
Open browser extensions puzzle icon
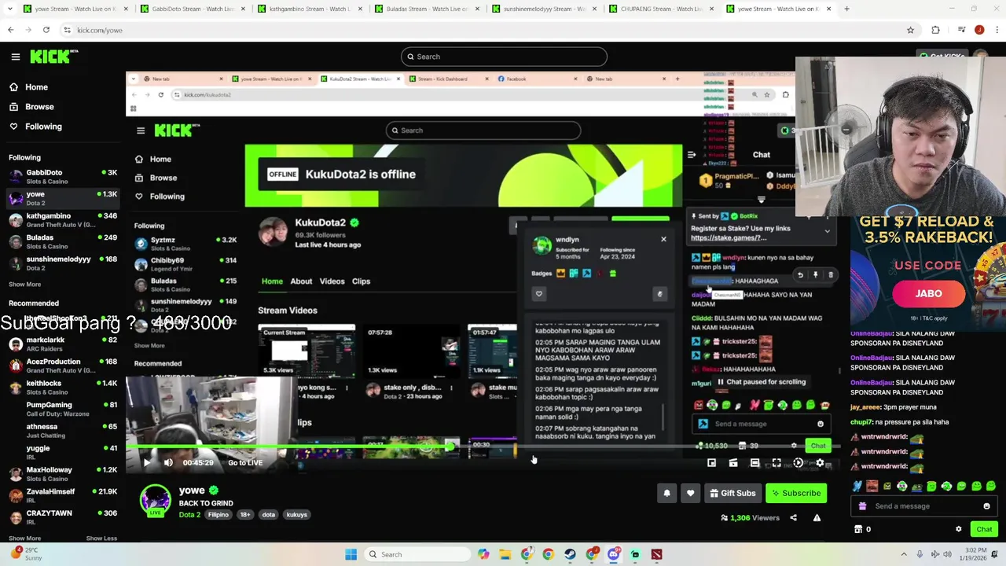935,30
